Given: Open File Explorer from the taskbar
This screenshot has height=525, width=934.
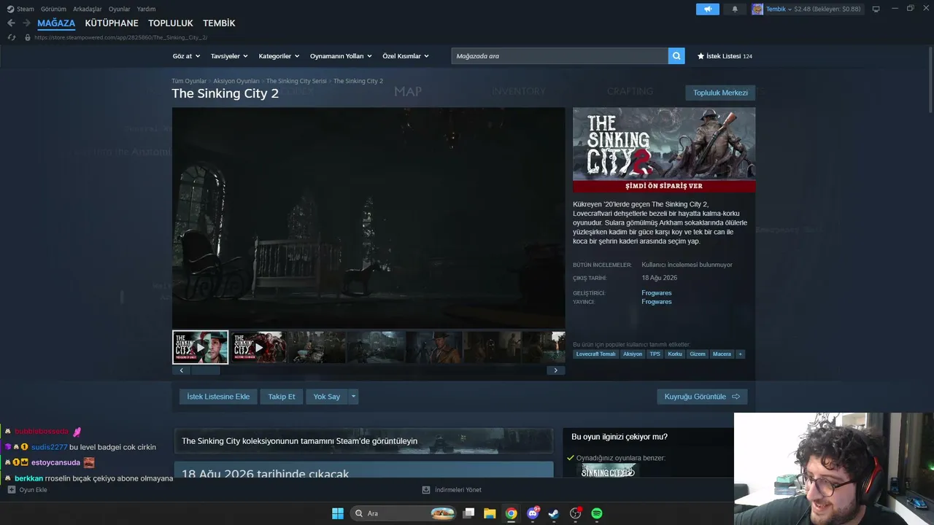Looking at the screenshot, I should point(490,513).
